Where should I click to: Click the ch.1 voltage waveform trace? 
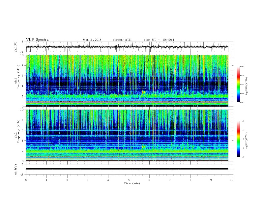[x=127, y=47]
